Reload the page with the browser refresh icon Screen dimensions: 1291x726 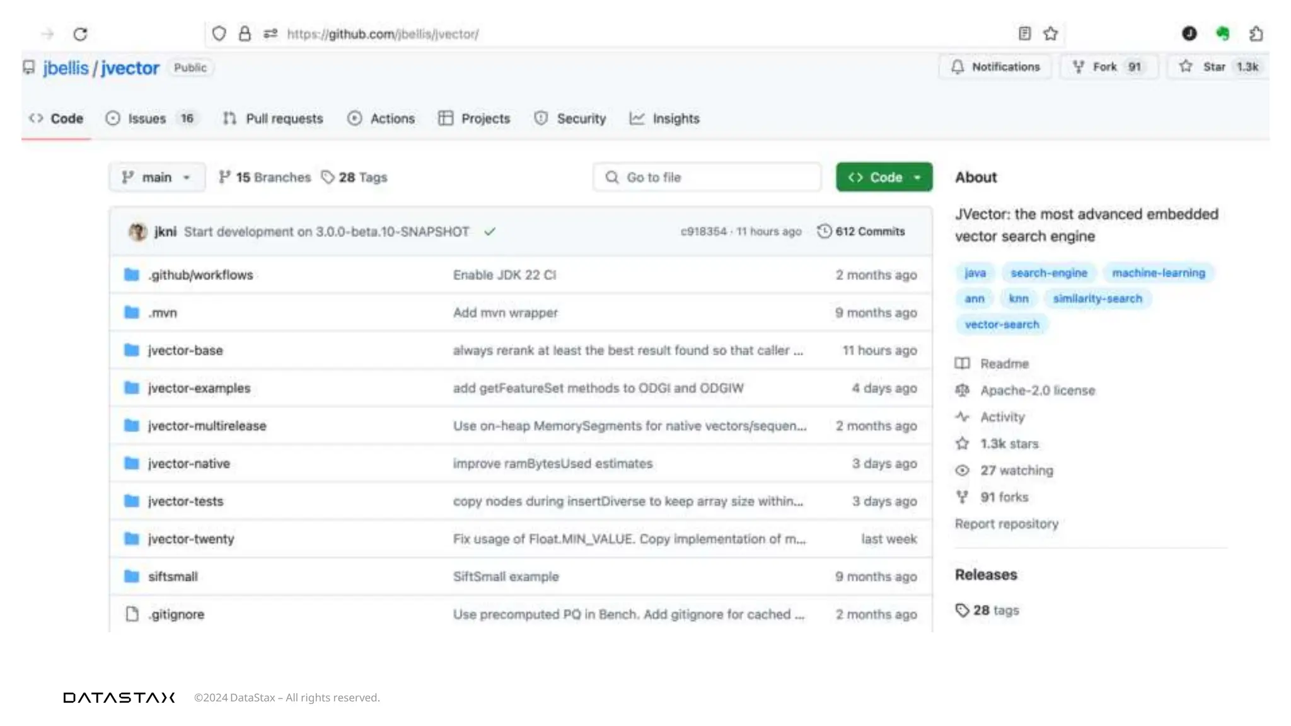pyautogui.click(x=80, y=34)
